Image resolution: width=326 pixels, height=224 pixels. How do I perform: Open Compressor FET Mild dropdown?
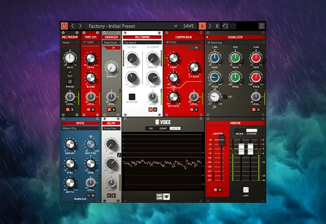pyautogui.click(x=184, y=42)
